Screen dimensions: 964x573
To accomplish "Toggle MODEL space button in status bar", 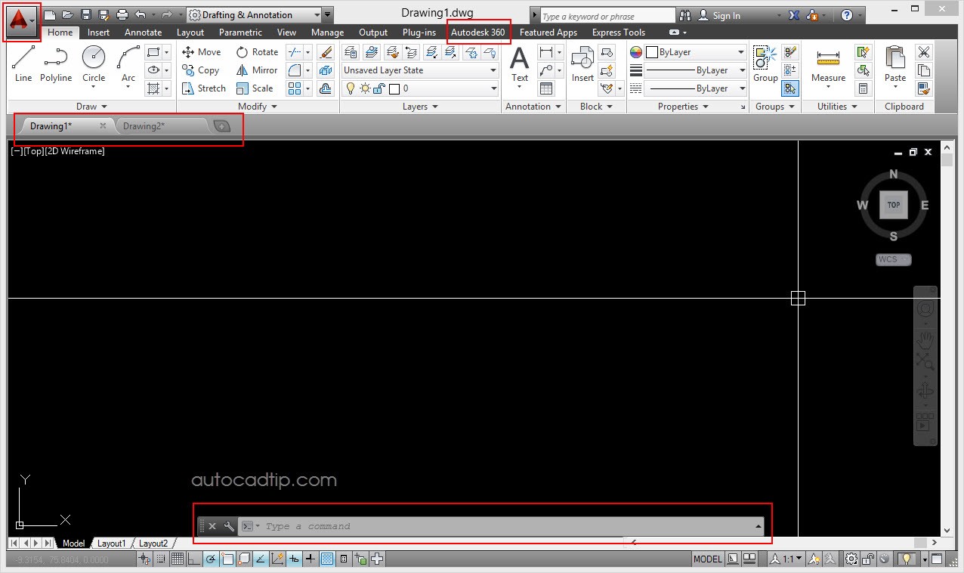I will [708, 559].
